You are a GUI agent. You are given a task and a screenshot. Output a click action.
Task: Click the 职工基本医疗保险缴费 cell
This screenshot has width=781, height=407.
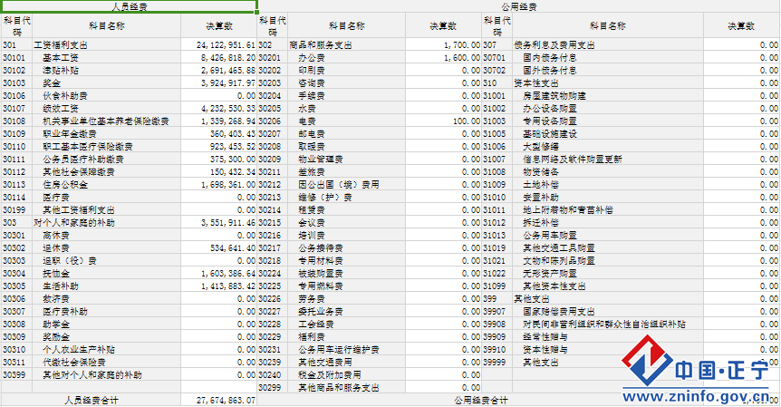[107, 147]
